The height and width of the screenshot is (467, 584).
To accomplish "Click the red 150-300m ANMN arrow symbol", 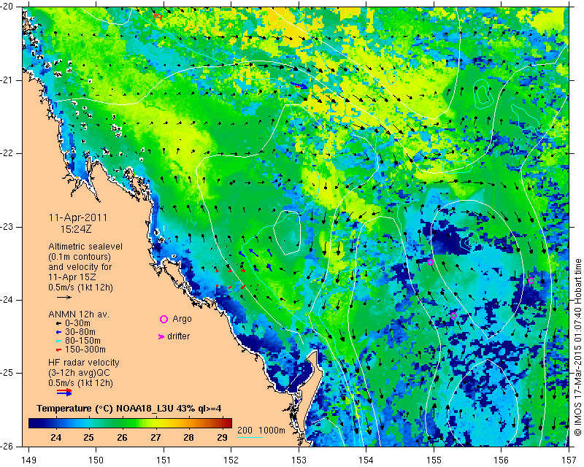I will (x=58, y=350).
